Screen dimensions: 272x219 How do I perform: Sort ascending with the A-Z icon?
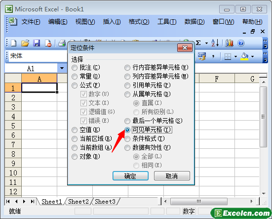(215, 43)
